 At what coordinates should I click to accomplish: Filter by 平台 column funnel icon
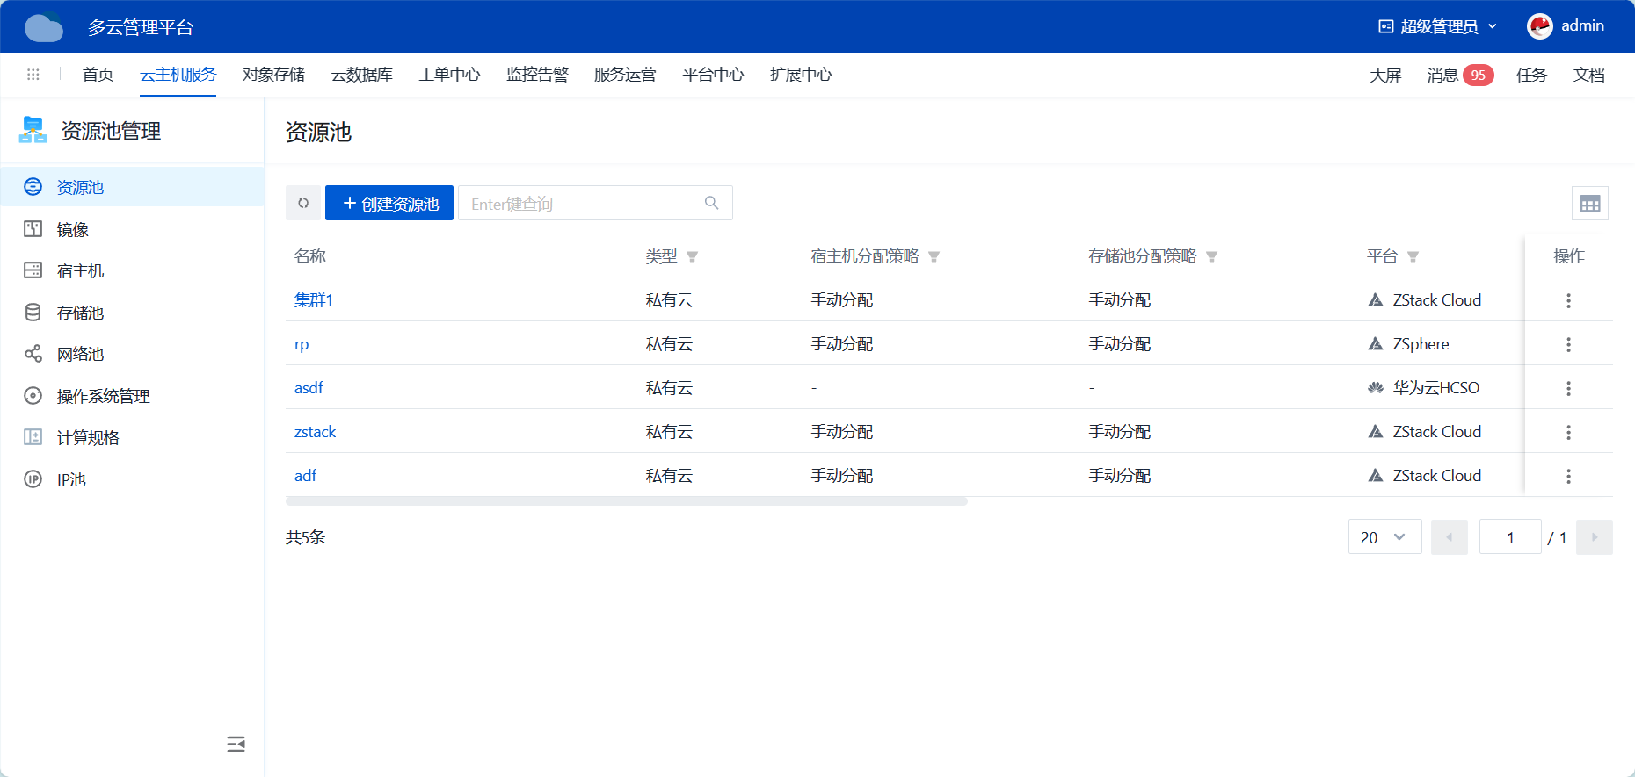pos(1413,256)
